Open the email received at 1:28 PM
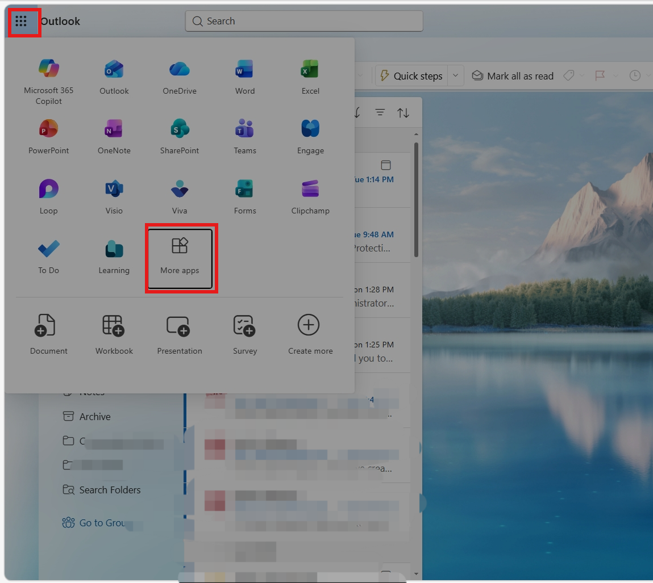The image size is (653, 583). 382,290
